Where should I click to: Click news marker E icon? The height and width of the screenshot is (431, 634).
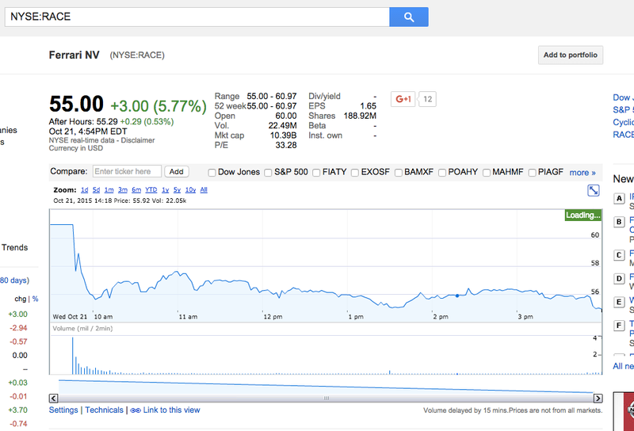619,302
